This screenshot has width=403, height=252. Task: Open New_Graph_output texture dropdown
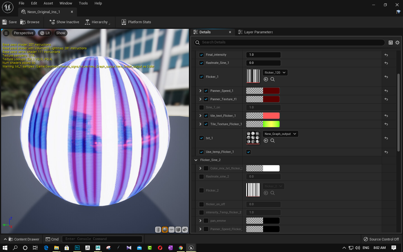coord(280,134)
